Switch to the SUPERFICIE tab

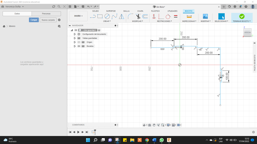click(111, 11)
